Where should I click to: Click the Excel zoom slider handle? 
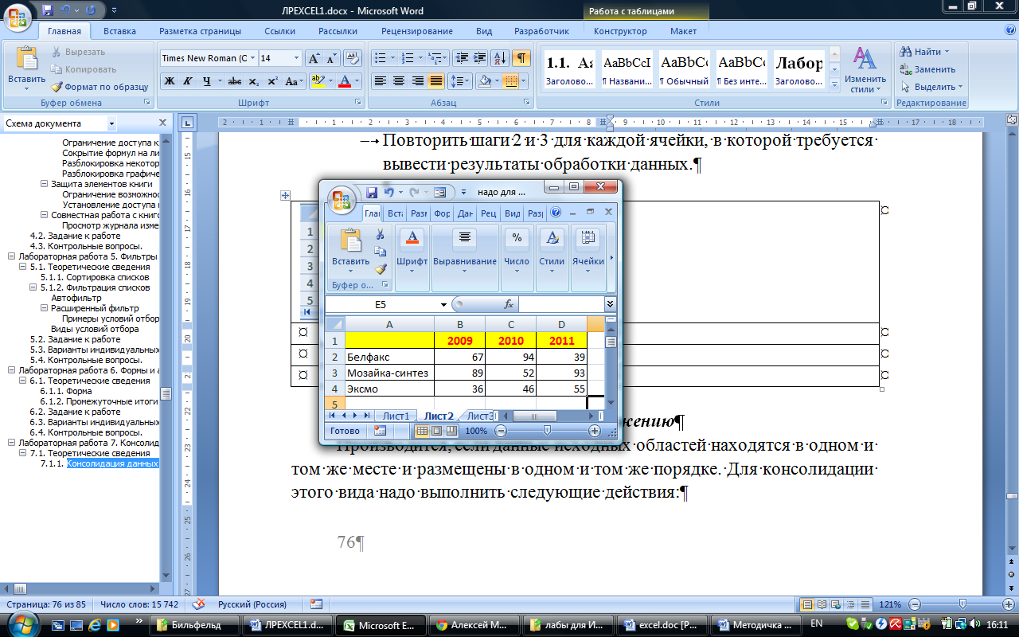click(x=547, y=431)
